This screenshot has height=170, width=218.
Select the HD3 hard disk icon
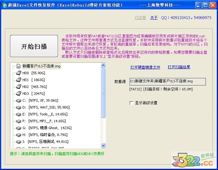[19, 94]
